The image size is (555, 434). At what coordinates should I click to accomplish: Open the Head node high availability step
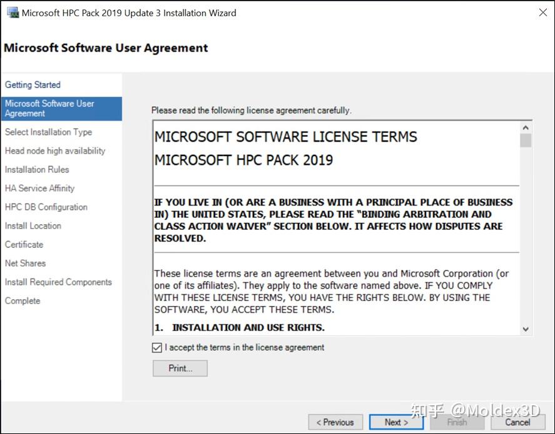click(55, 150)
